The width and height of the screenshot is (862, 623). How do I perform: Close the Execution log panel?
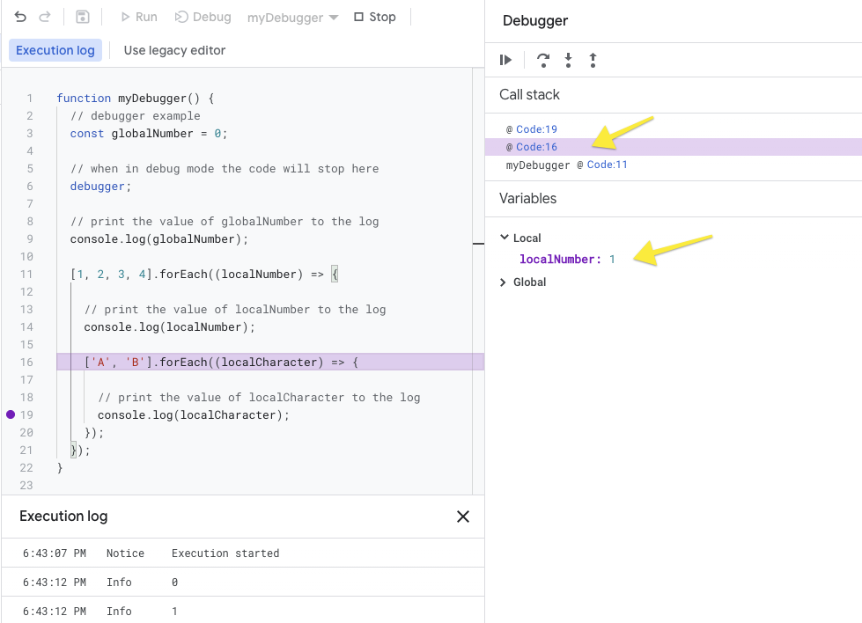pyautogui.click(x=463, y=517)
